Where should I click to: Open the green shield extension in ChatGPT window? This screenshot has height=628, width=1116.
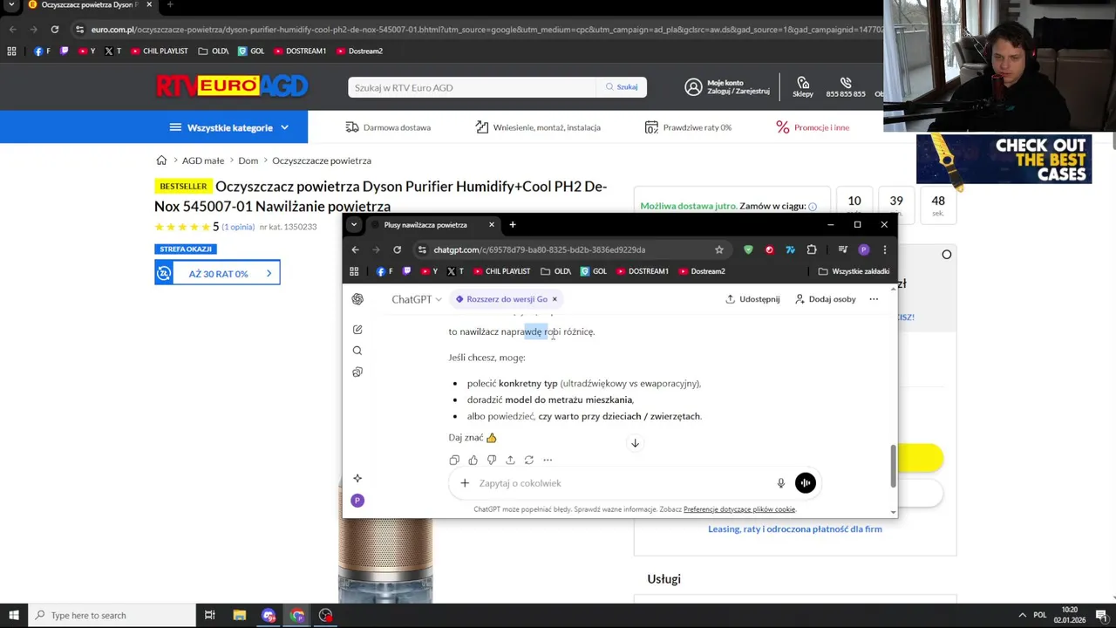click(748, 249)
